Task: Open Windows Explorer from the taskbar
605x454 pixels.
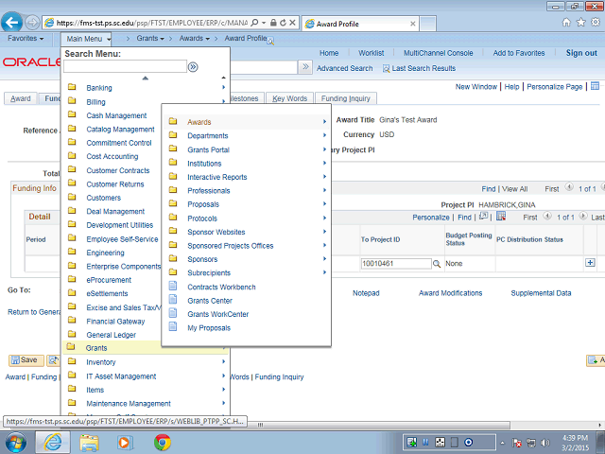Action: (89, 442)
